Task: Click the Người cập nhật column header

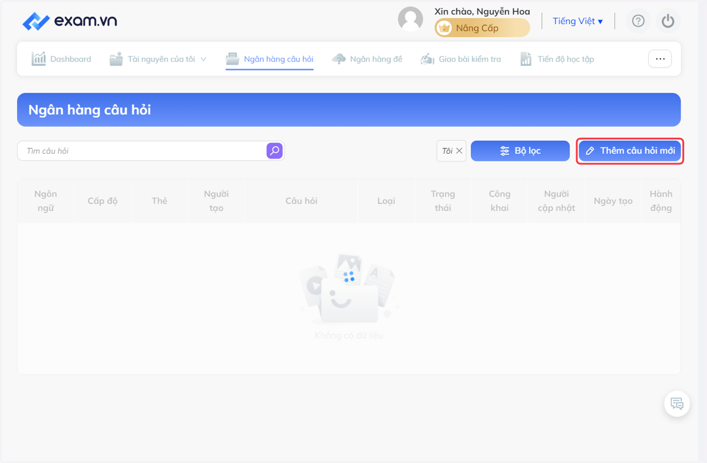Action: [557, 201]
